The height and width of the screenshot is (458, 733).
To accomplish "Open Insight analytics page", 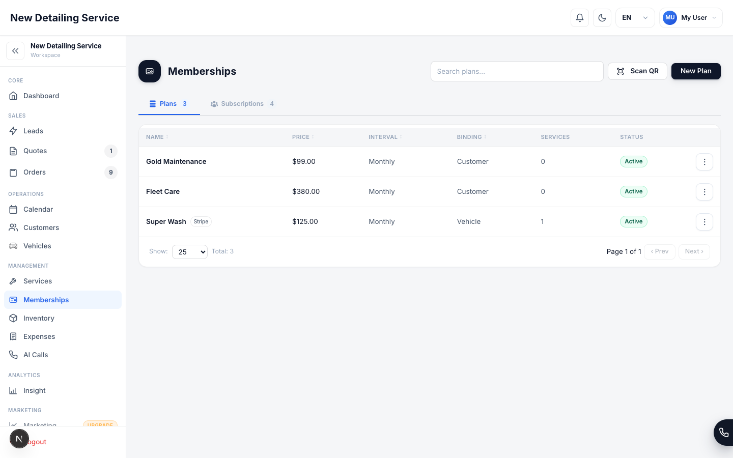I will [x=63, y=390].
